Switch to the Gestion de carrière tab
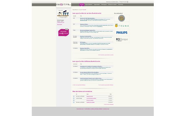186x116 pixels. 112,5
